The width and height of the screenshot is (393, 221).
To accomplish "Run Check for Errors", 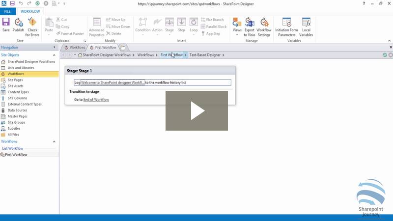I will pyautogui.click(x=32, y=27).
